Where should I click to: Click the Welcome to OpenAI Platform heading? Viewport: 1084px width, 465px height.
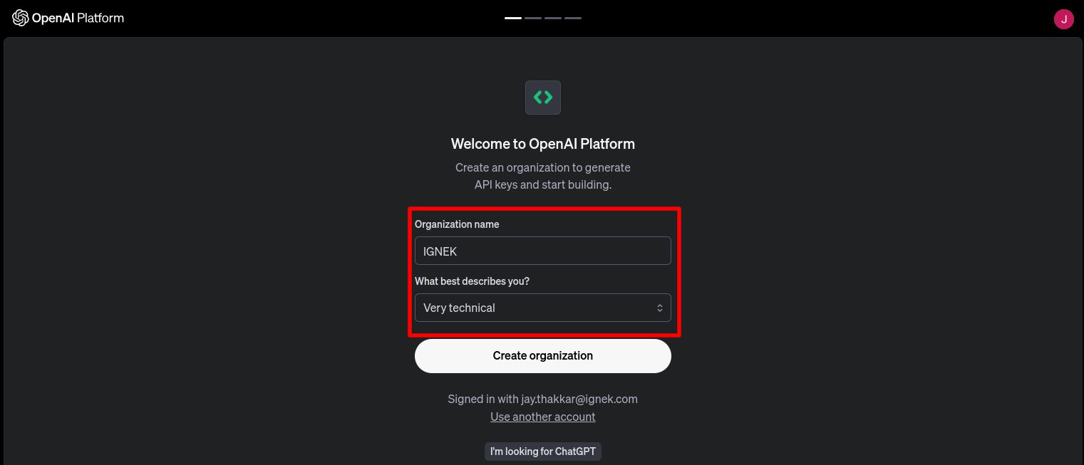pos(543,144)
